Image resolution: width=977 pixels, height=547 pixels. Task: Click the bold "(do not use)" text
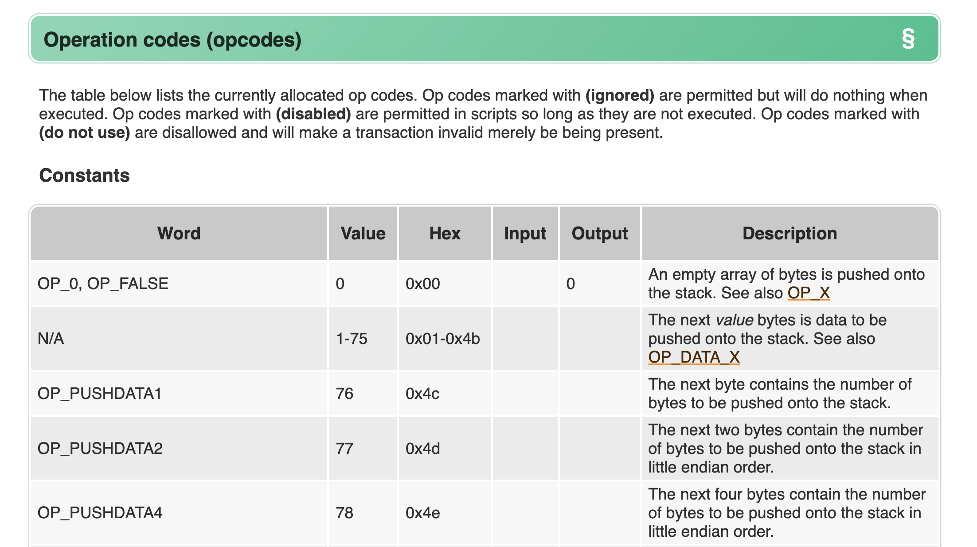click(x=84, y=133)
